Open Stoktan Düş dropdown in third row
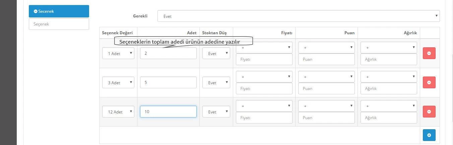Viewport: 453px width, 145px height. point(216,112)
